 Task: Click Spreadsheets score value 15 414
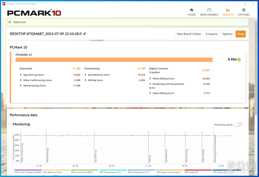tap(141, 75)
